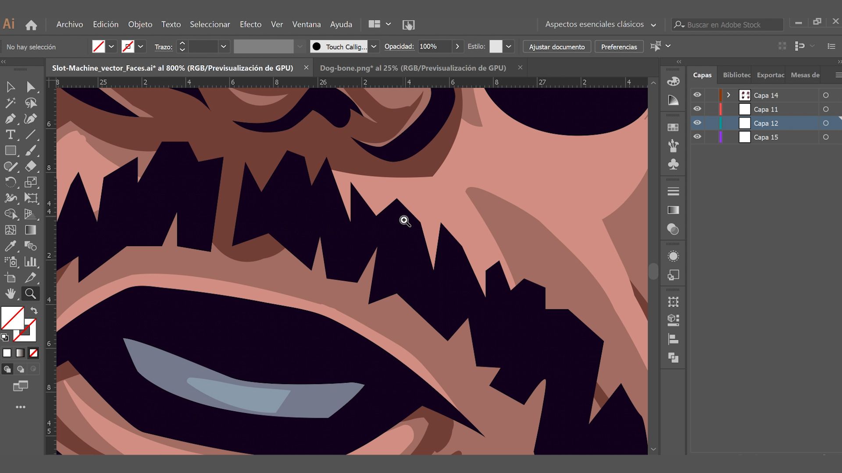Select the Rectangle tool

[11, 150]
